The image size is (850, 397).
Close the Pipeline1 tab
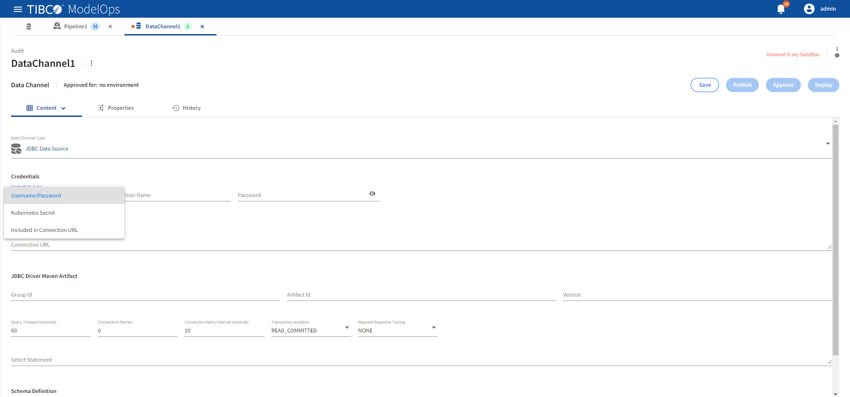pyautogui.click(x=110, y=27)
